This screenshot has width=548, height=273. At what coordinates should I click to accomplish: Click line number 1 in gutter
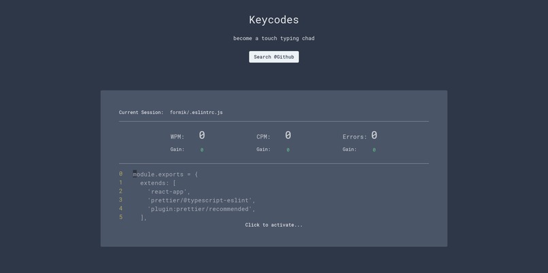[x=120, y=182]
